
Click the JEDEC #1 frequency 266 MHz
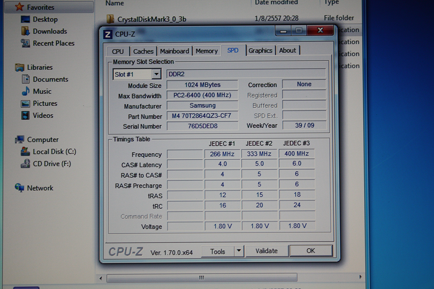coord(222,154)
